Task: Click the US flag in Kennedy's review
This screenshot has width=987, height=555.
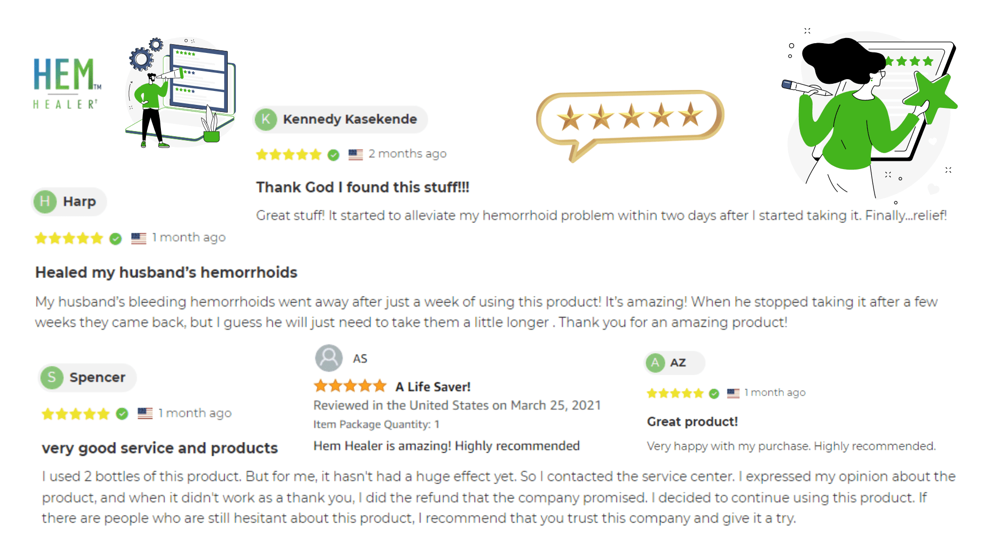Action: tap(355, 154)
